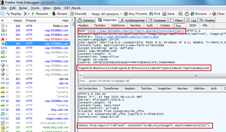Open the Help menu

pos(57,8)
